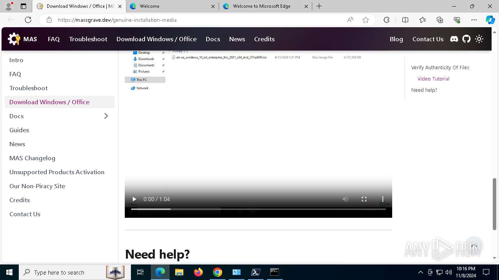This screenshot has height=280, width=499.
Task: Click the scroll-to-top arrow button
Action: pyautogui.click(x=474, y=246)
